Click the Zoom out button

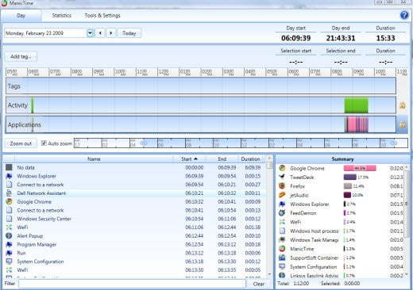(x=21, y=143)
